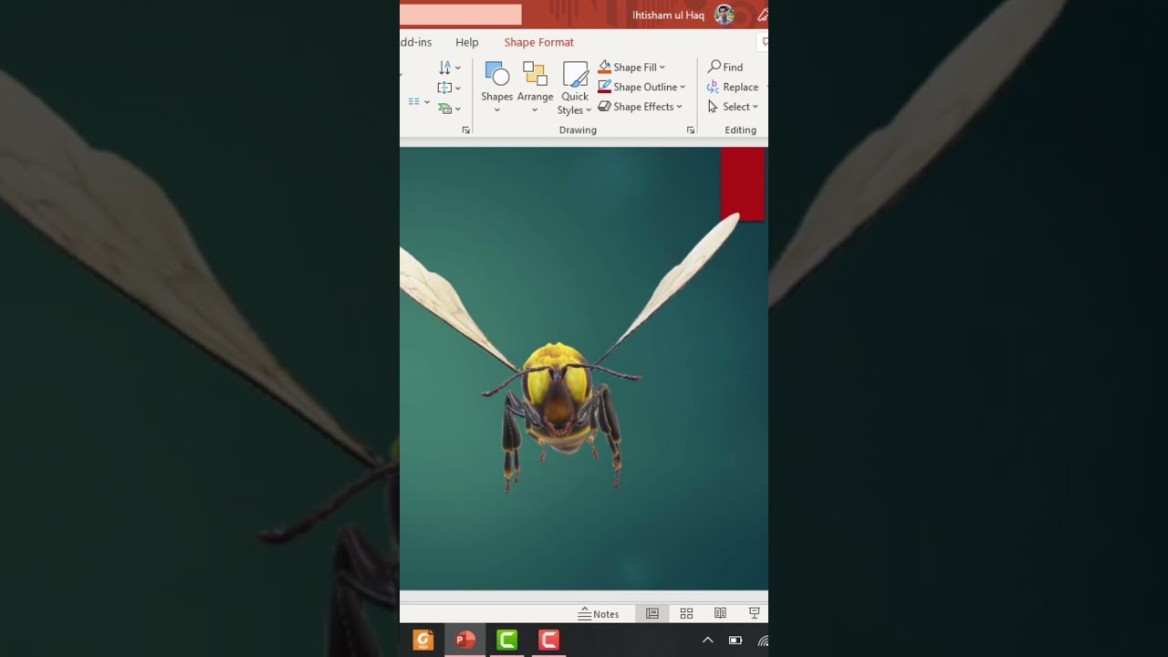1168x657 pixels.
Task: Click PowerPoint icon in taskbar
Action: point(465,640)
